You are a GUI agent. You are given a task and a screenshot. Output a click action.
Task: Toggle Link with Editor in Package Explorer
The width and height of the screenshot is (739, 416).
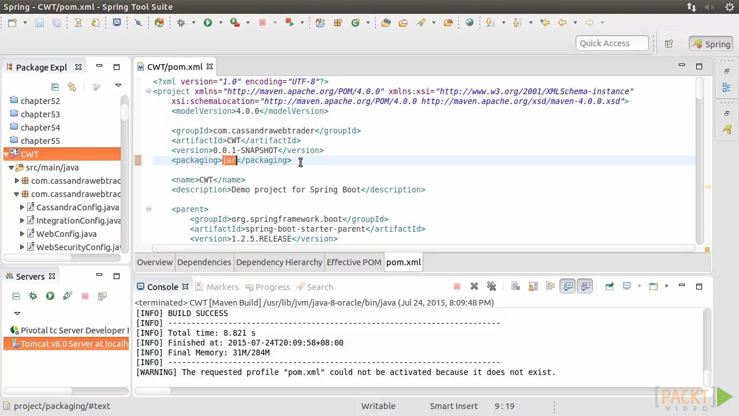72,87
